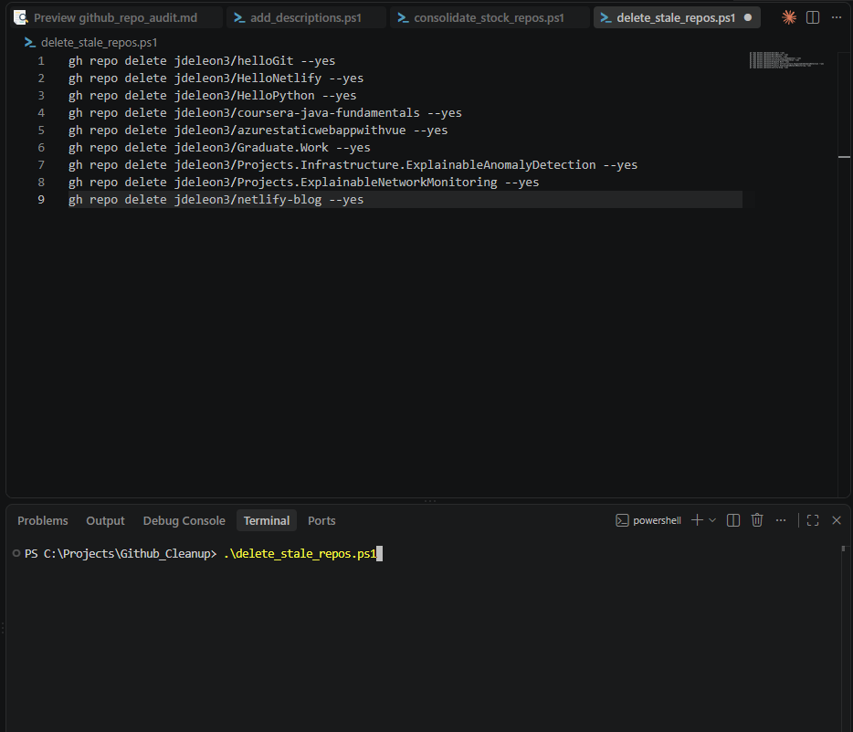Click the powershell terminal profile label
853x732 pixels.
tap(657, 521)
